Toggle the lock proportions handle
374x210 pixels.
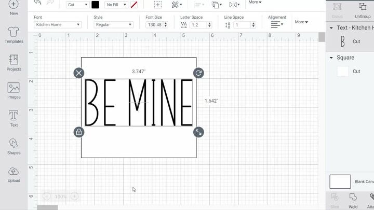(78, 132)
